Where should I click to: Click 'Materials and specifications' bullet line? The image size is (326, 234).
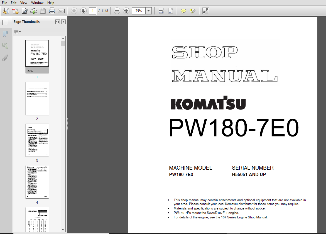pyautogui.click(x=220, y=208)
